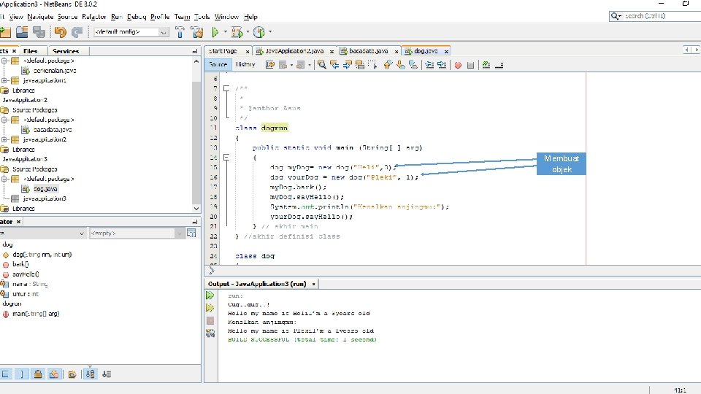Save all files with the disks icon
The image size is (701, 394).
click(x=39, y=31)
